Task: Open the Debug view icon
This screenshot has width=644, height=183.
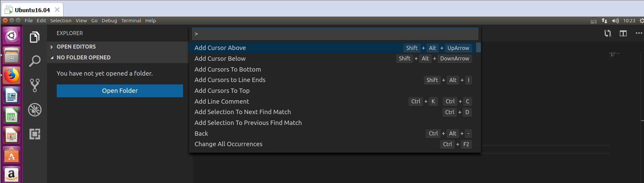Action: (x=34, y=110)
